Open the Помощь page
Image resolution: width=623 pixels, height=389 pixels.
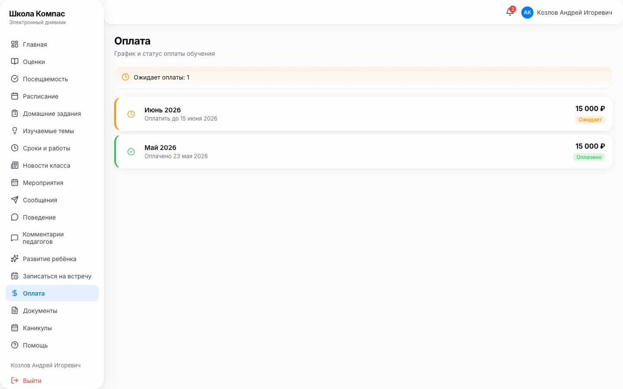(x=52, y=345)
